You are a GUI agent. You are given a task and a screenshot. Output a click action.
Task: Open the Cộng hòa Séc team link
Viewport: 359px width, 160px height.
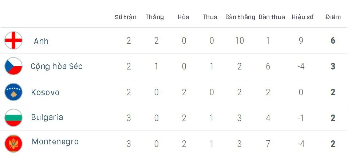click(56, 67)
